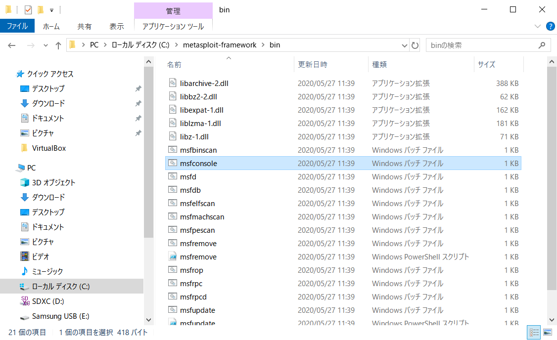The image size is (557, 340).
Task: Select the msfelfscan batch file icon
Action: tap(173, 204)
